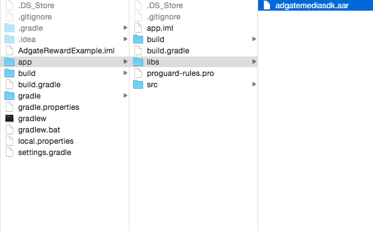Image resolution: width=373 pixels, height=231 pixels.
Task: Expand the .idea folder arrow
Action: [126, 39]
